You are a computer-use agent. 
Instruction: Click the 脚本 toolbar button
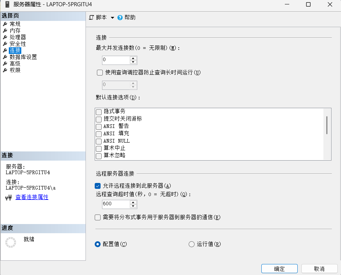[x=98, y=18]
